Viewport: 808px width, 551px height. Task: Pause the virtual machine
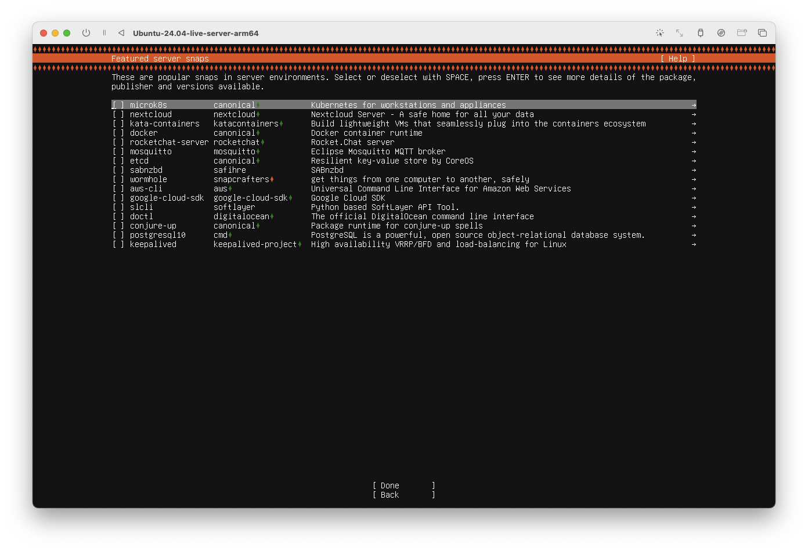[x=104, y=33]
